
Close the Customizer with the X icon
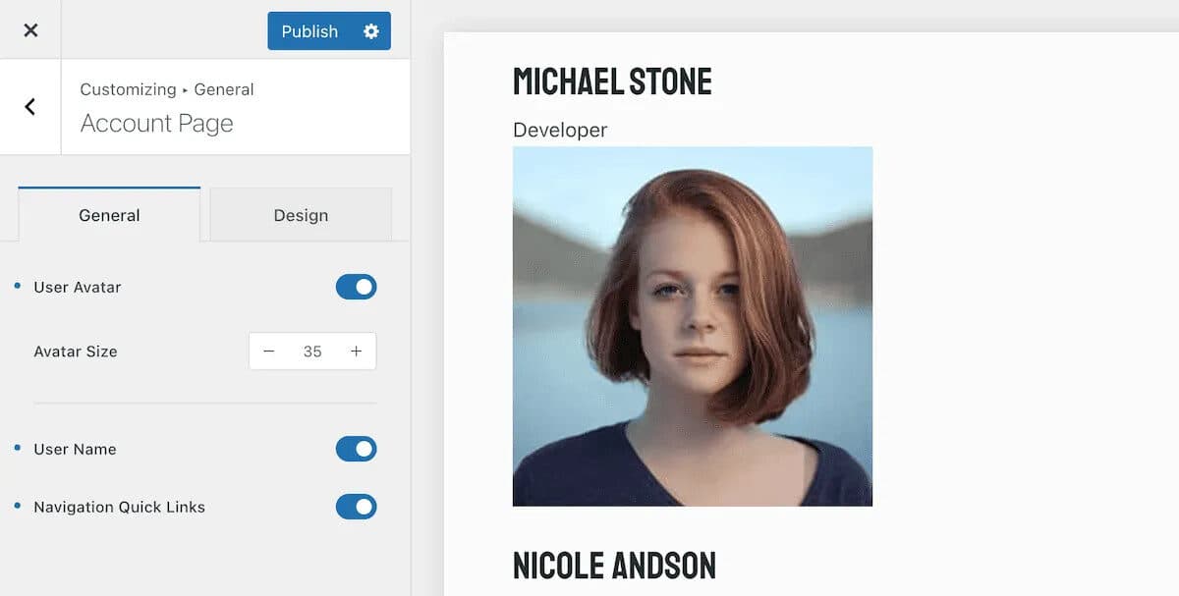click(x=30, y=30)
